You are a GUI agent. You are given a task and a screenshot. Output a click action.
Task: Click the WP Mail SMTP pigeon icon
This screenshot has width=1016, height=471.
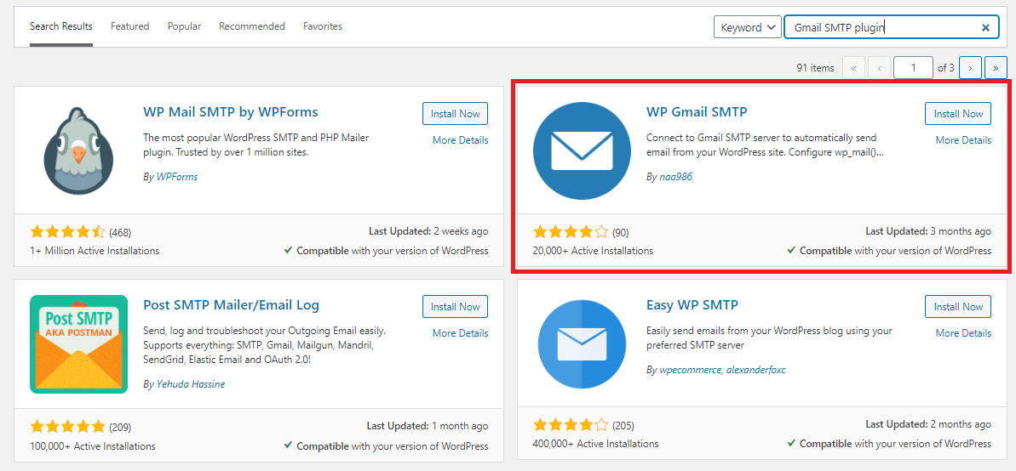coord(79,150)
